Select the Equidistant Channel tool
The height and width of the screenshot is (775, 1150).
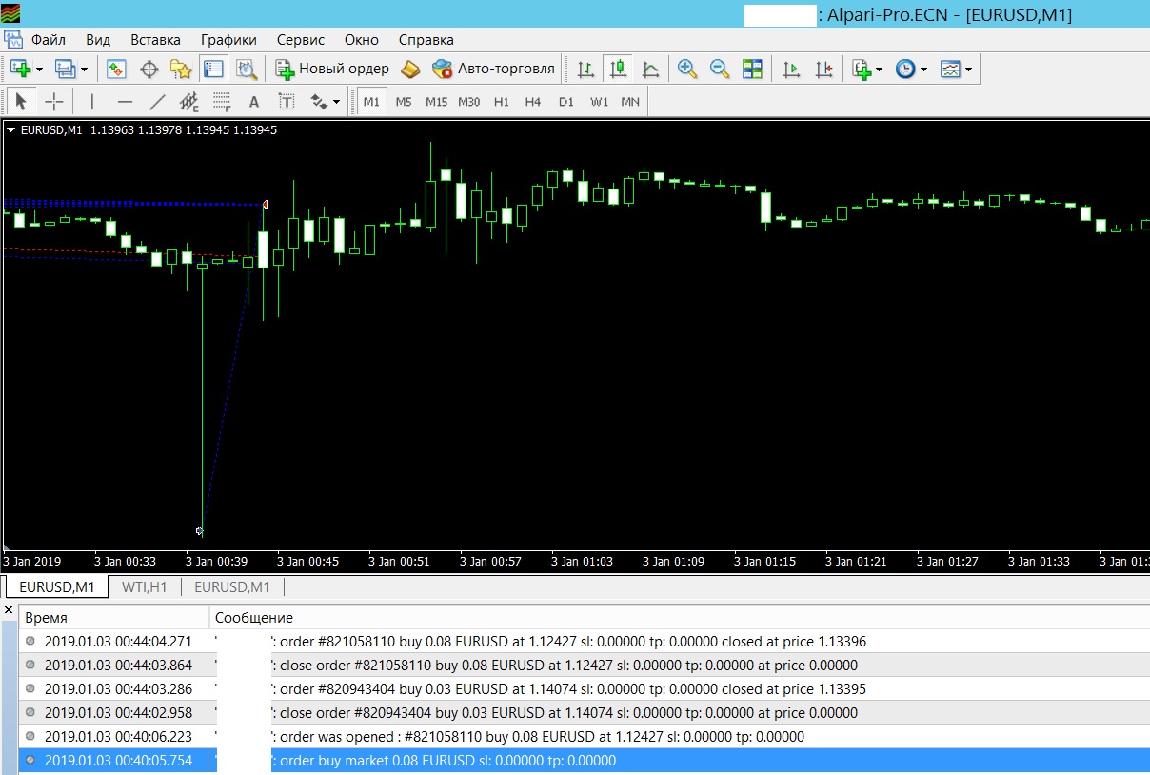coord(189,101)
